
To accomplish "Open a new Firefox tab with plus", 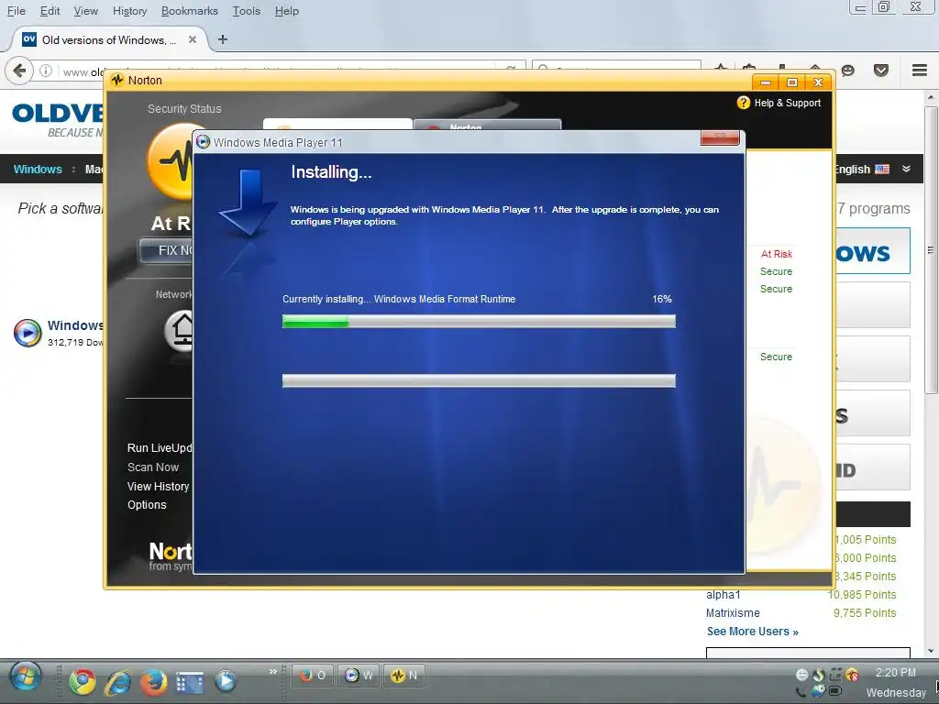I will tap(223, 39).
